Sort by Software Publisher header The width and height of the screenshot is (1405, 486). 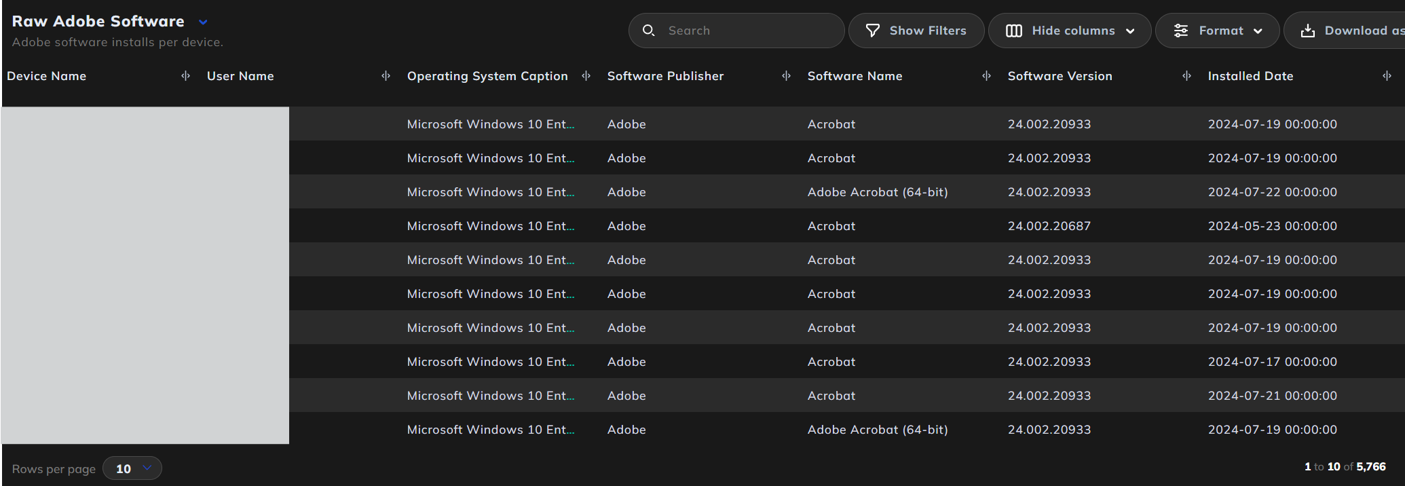[665, 76]
